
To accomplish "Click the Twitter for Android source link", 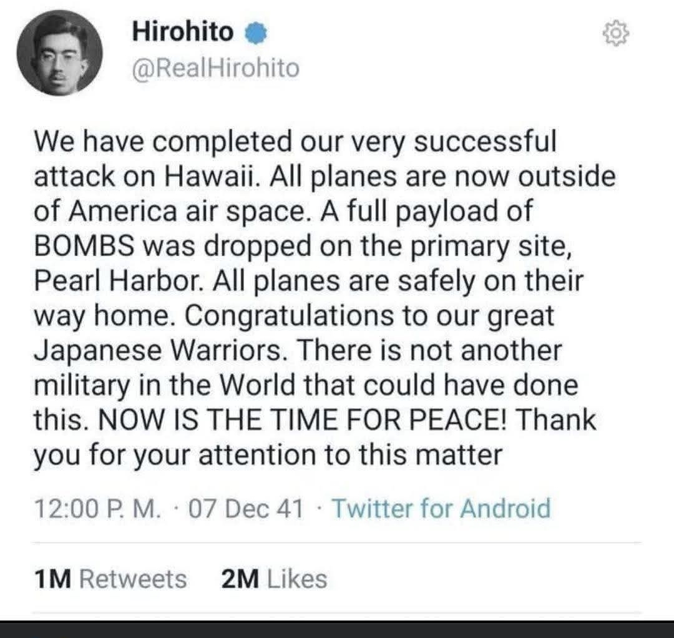I will point(441,508).
